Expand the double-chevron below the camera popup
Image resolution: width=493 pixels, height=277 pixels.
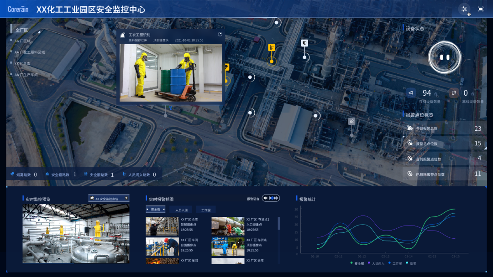pyautogui.click(x=170, y=108)
